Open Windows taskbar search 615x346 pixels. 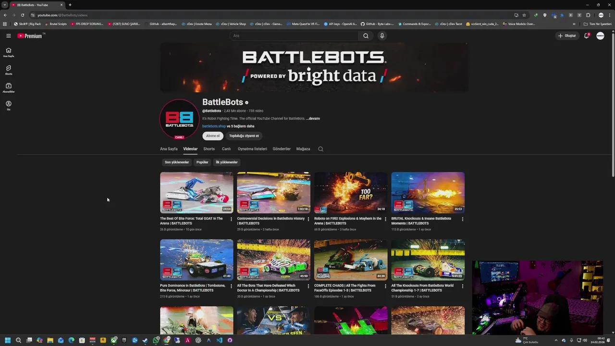(x=18, y=340)
